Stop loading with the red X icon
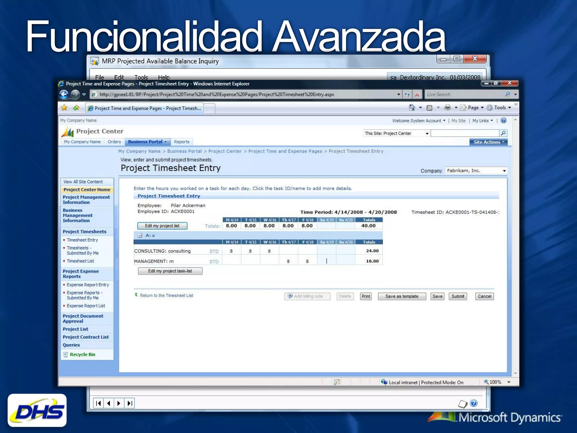 click(x=417, y=94)
